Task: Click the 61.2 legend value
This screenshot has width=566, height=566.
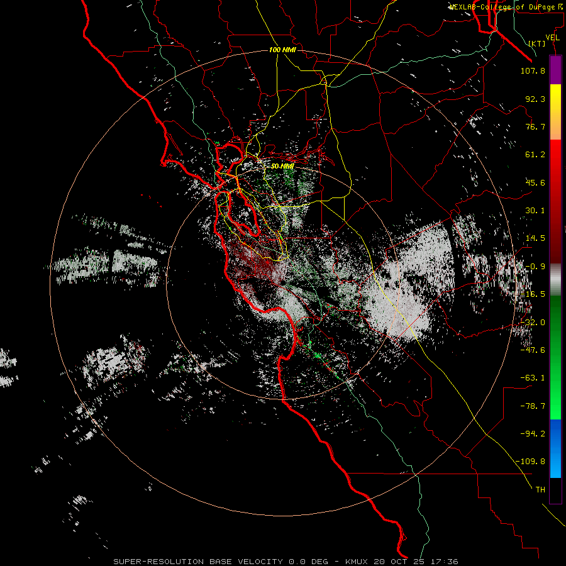Action: (535, 155)
